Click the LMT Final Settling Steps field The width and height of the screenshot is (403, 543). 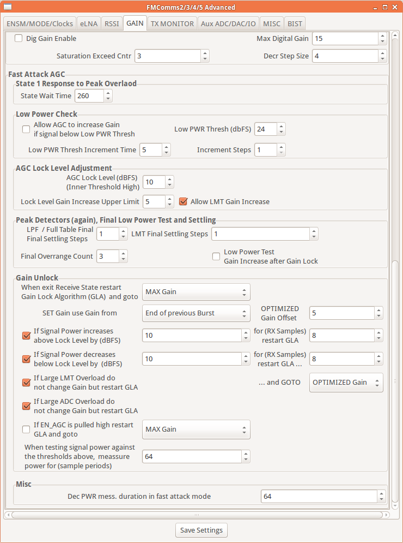(x=260, y=234)
